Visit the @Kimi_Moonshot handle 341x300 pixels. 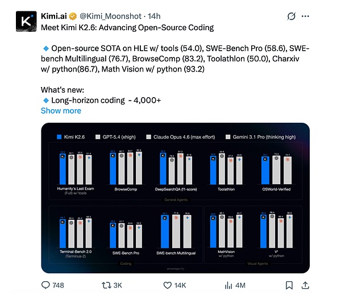[x=112, y=15]
